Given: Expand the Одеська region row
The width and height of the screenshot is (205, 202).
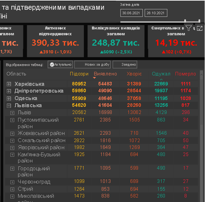Looking at the screenshot, I should 9,98.
